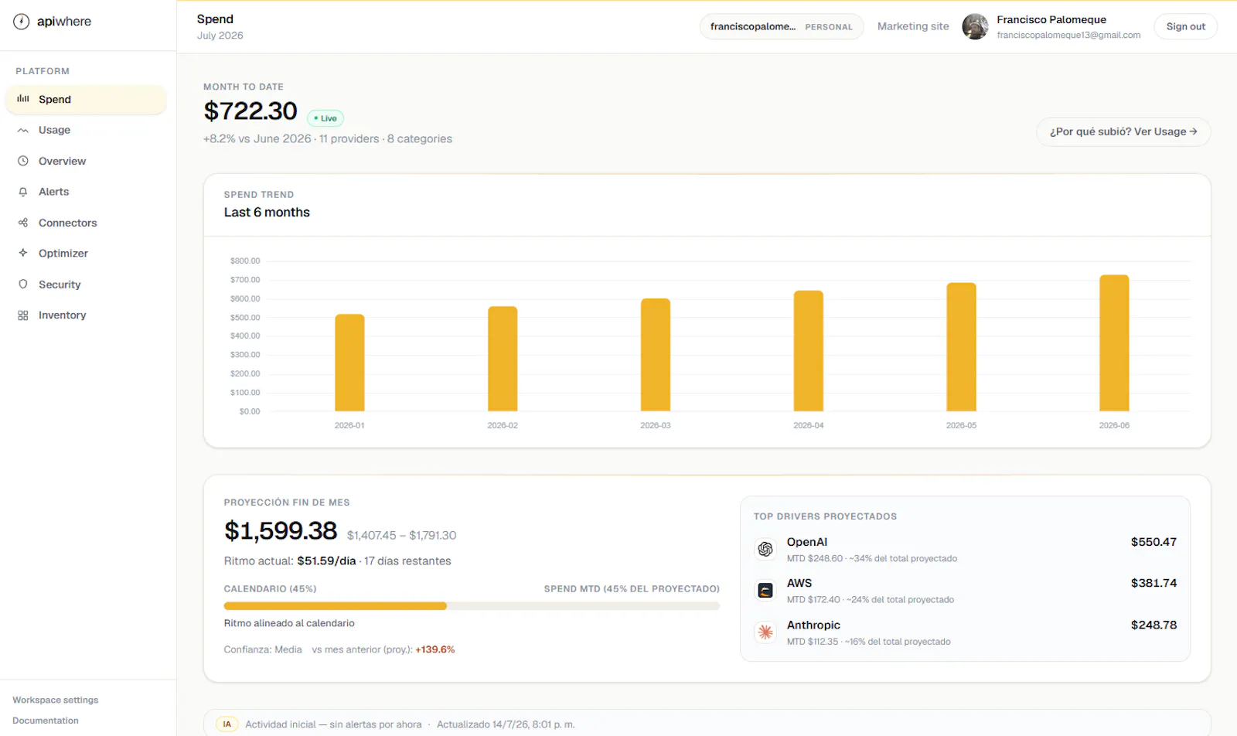Click the $1,407.45 – $1,791.30 range
Image resolution: width=1237 pixels, height=736 pixels.
(401, 535)
